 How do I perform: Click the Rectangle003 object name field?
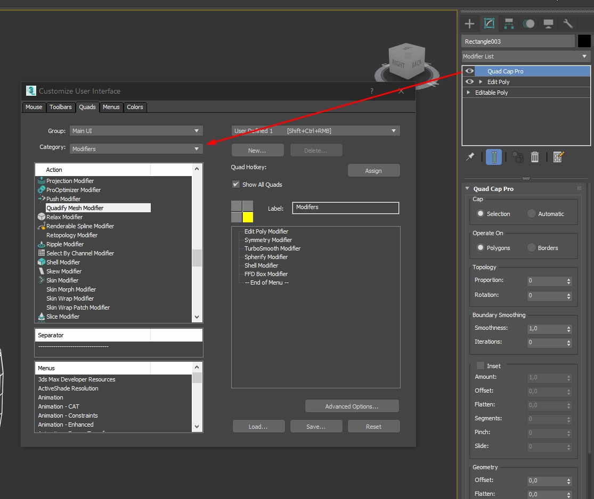(518, 41)
